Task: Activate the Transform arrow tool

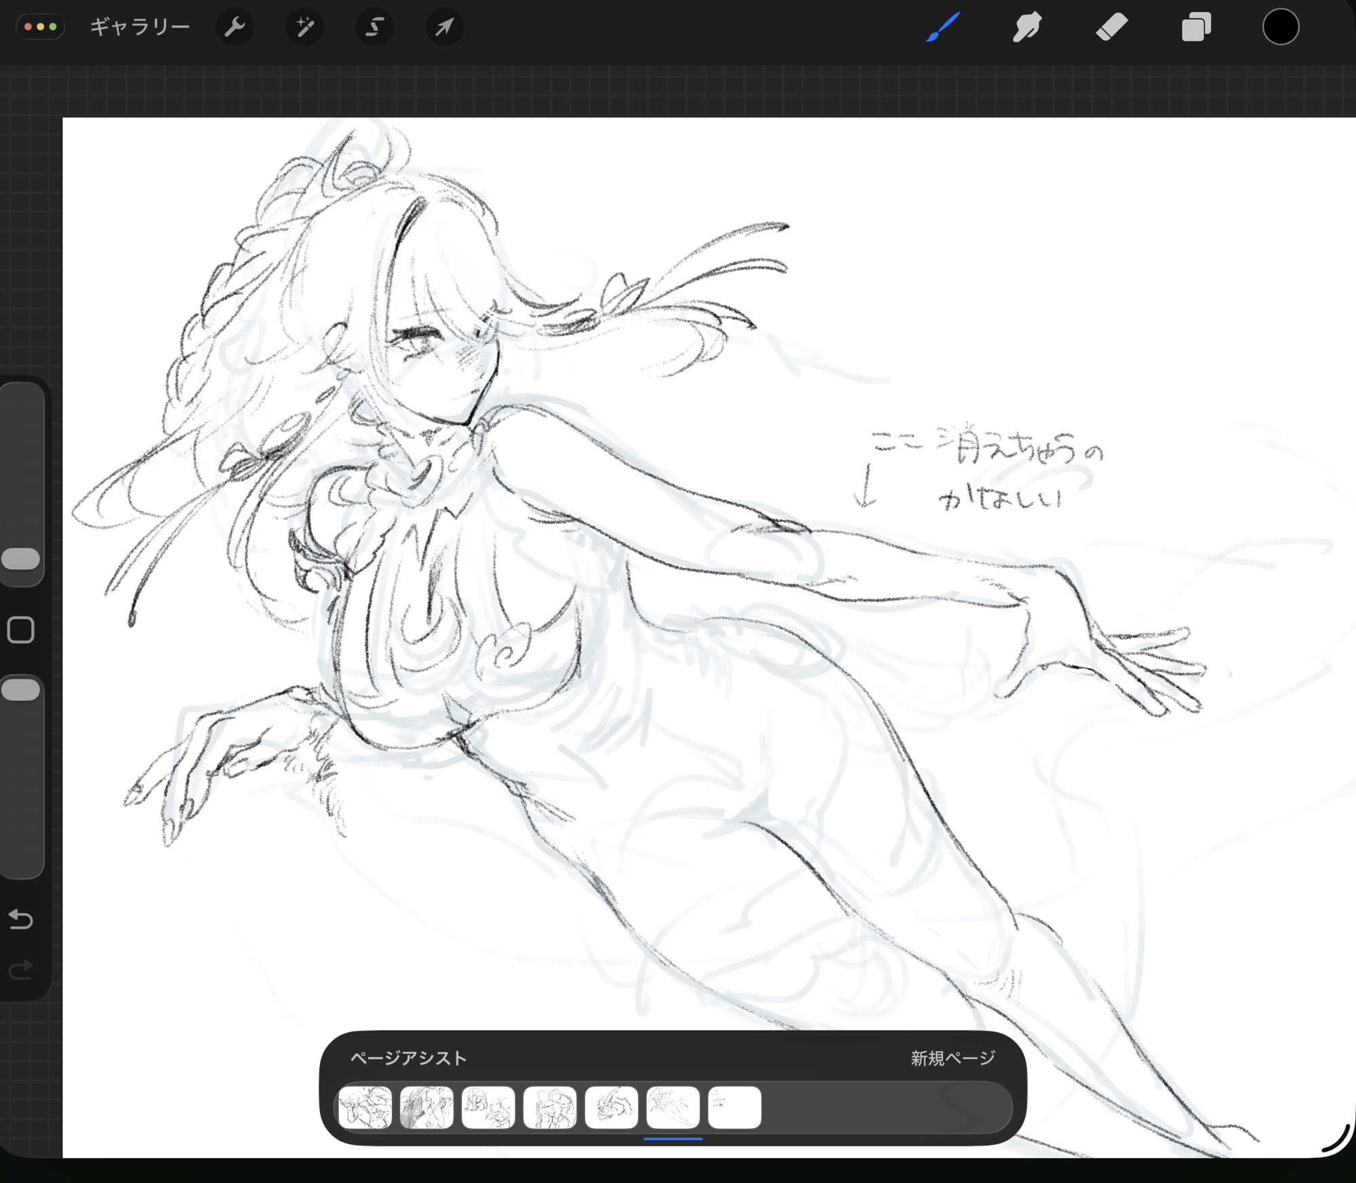Action: (x=444, y=28)
